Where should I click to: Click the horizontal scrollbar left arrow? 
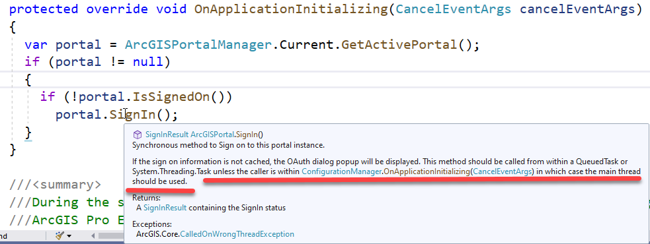click(x=93, y=236)
